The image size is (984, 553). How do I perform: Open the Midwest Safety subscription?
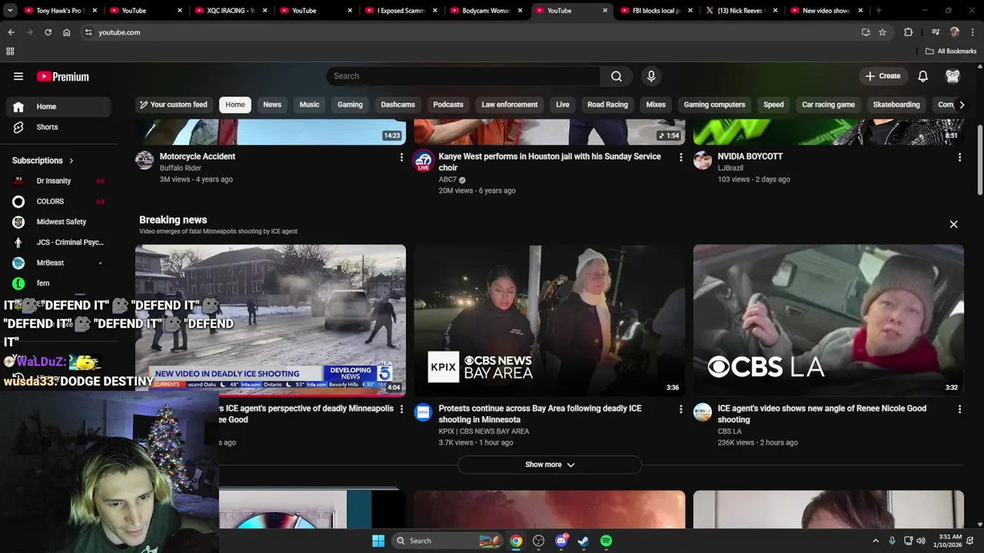[x=60, y=222]
